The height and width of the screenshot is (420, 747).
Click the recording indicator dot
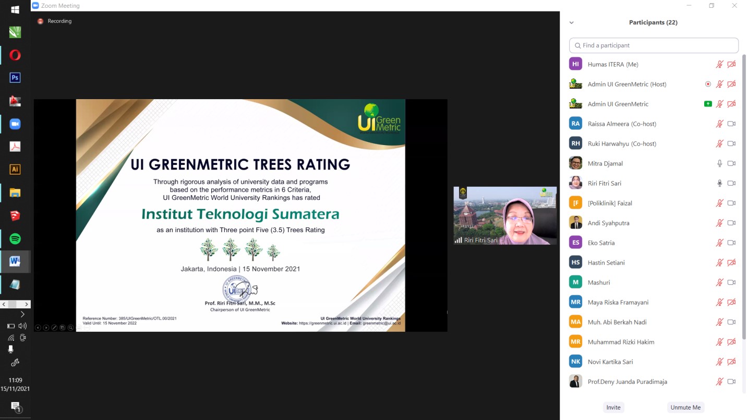(x=41, y=21)
